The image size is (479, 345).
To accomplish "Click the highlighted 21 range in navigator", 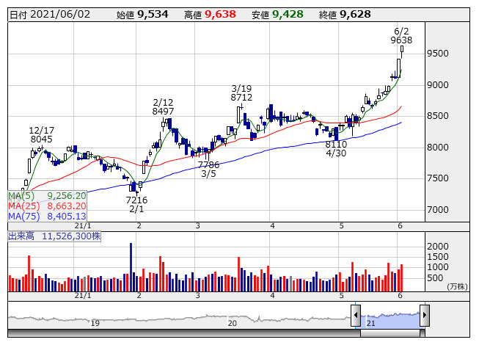I will tap(390, 318).
